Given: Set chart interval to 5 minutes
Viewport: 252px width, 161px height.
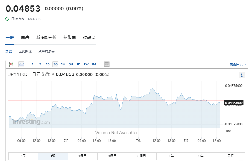Looking at the screenshot, I should [40, 64].
